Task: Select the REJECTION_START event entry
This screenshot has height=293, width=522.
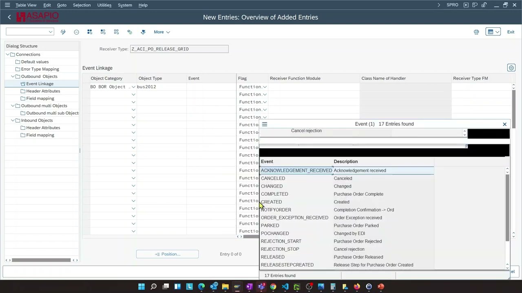Action: tap(281, 241)
